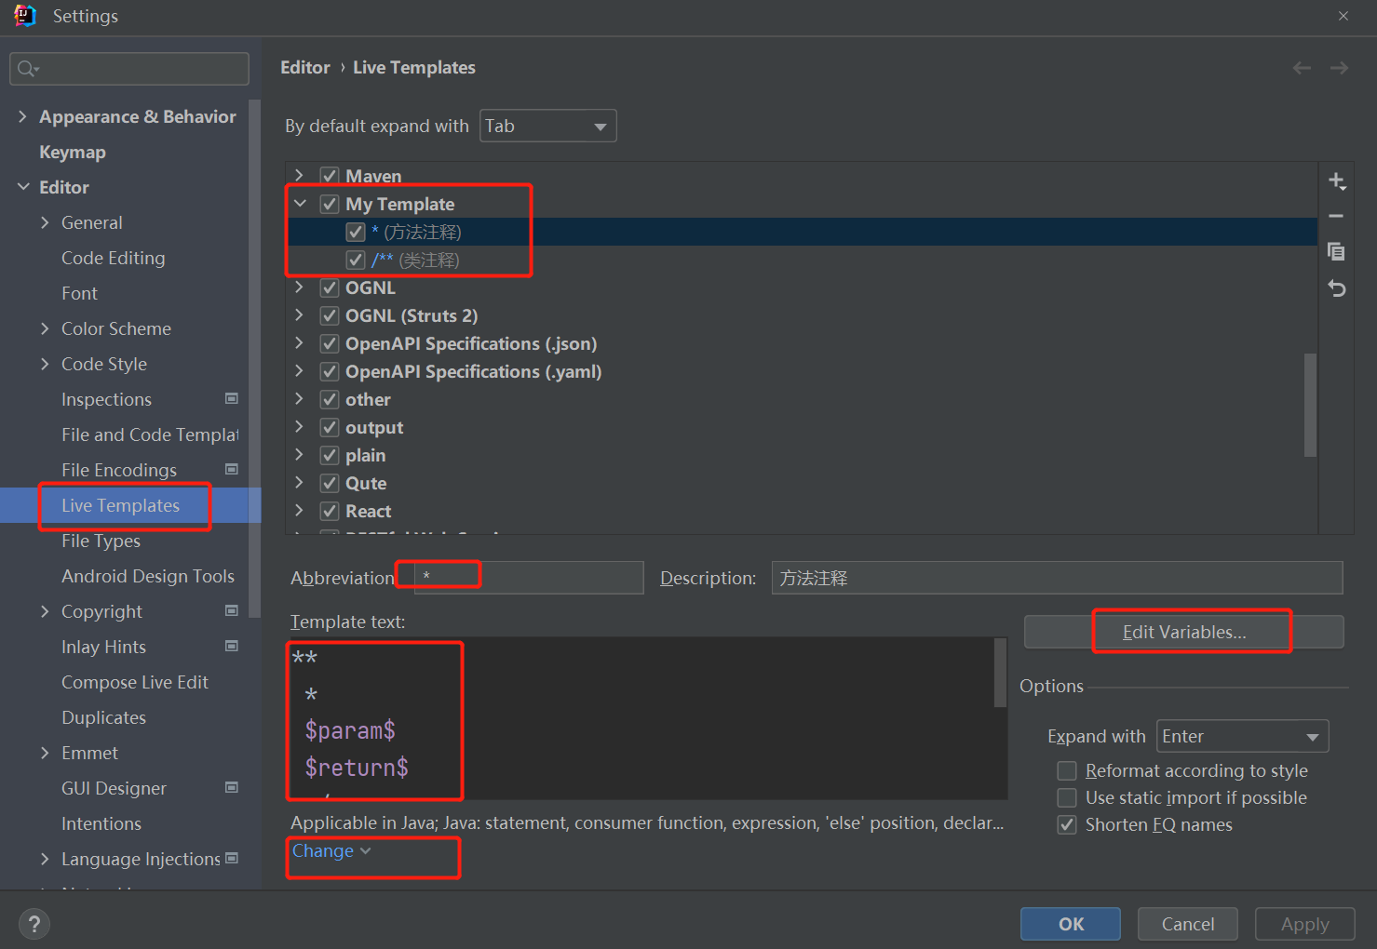The image size is (1377, 949).
Task: Collapse the My Template group
Action: (300, 203)
